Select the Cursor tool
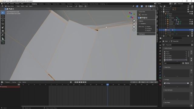The height and width of the screenshot is (109, 194). (3, 16)
